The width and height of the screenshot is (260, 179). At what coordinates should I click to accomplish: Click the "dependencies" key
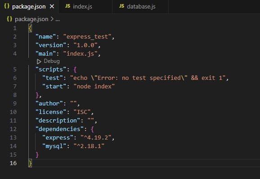pos(59,129)
